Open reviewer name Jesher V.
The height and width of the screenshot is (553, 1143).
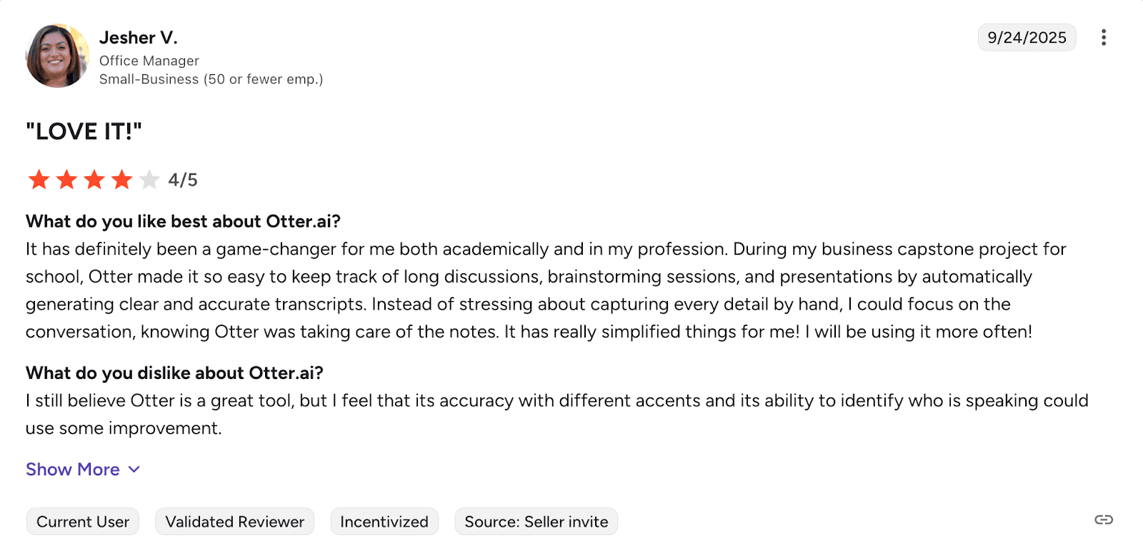tap(139, 38)
